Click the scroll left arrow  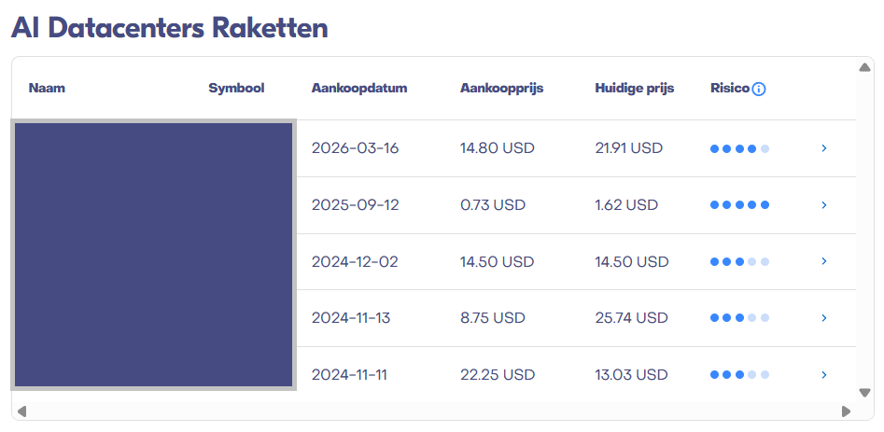[x=21, y=411]
